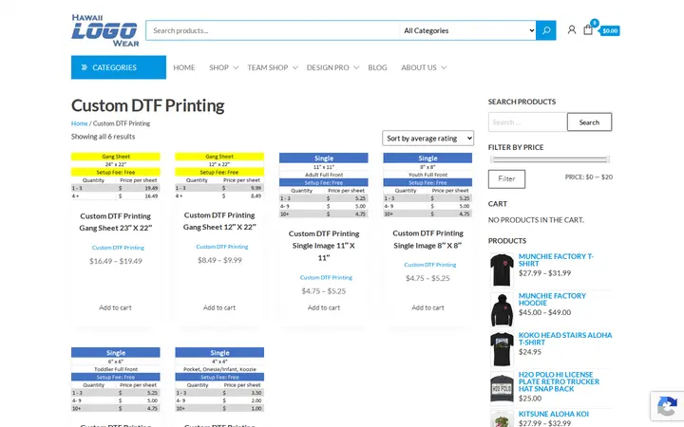Open the shopping cart bag icon
This screenshot has width=684, height=427.
pyautogui.click(x=588, y=29)
